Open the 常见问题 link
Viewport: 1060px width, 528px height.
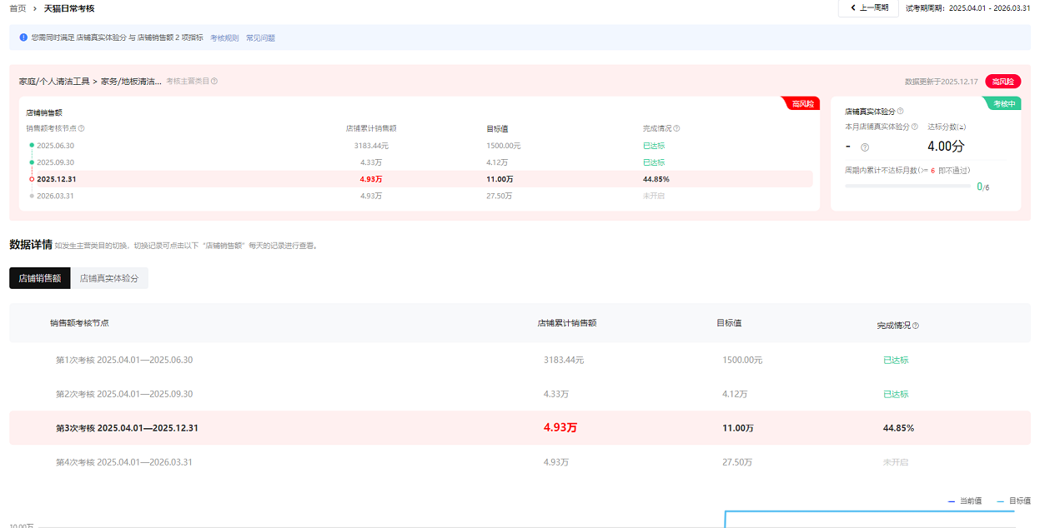click(x=260, y=38)
